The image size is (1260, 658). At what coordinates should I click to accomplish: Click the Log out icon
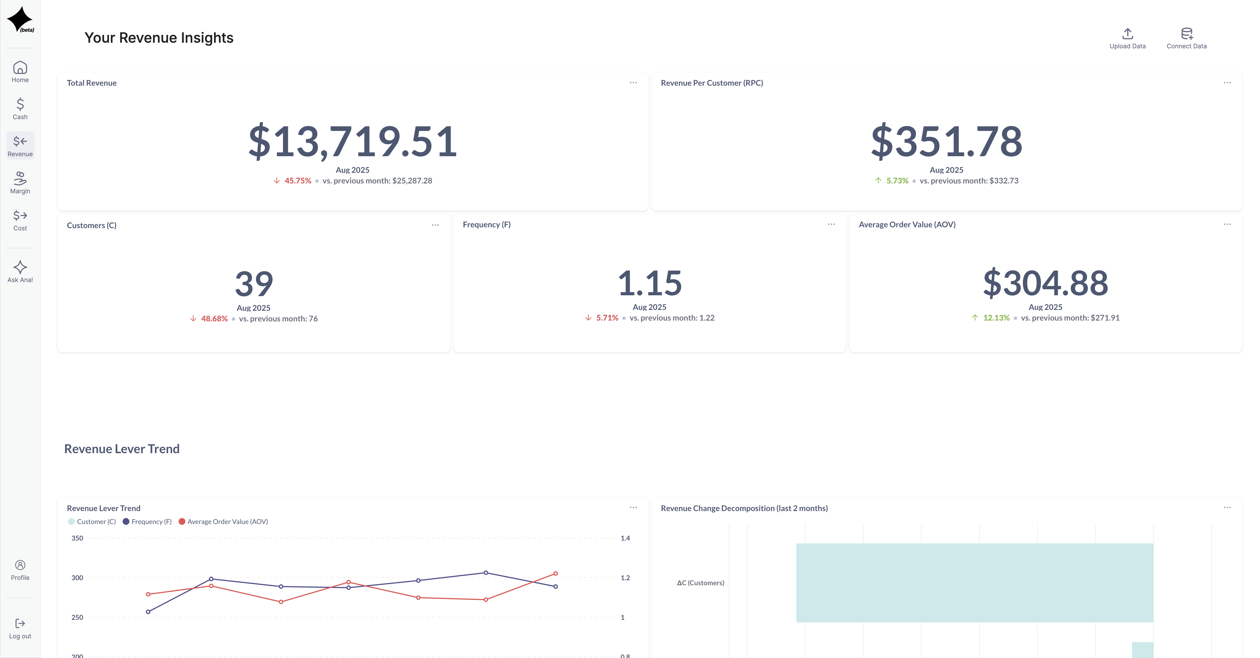(20, 628)
